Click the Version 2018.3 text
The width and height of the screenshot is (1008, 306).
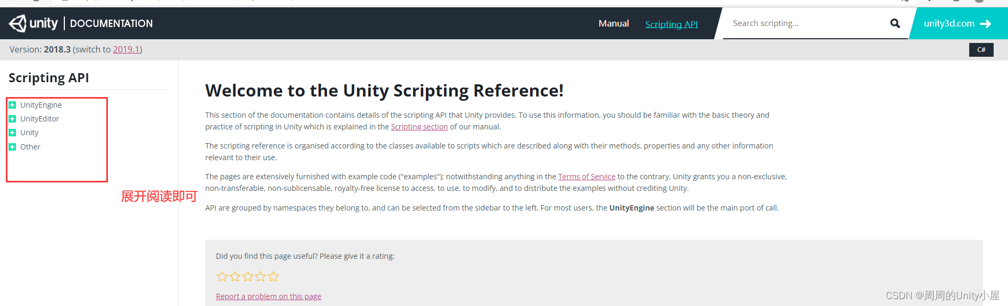40,49
